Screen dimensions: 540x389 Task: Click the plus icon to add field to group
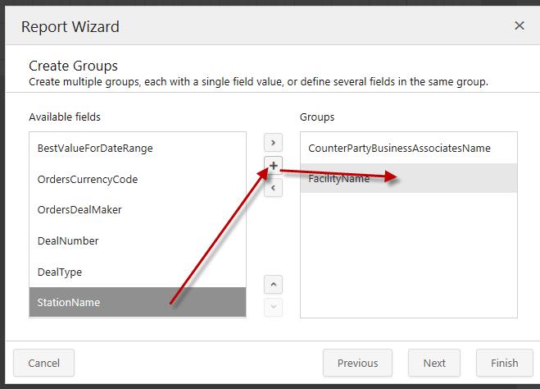(274, 166)
